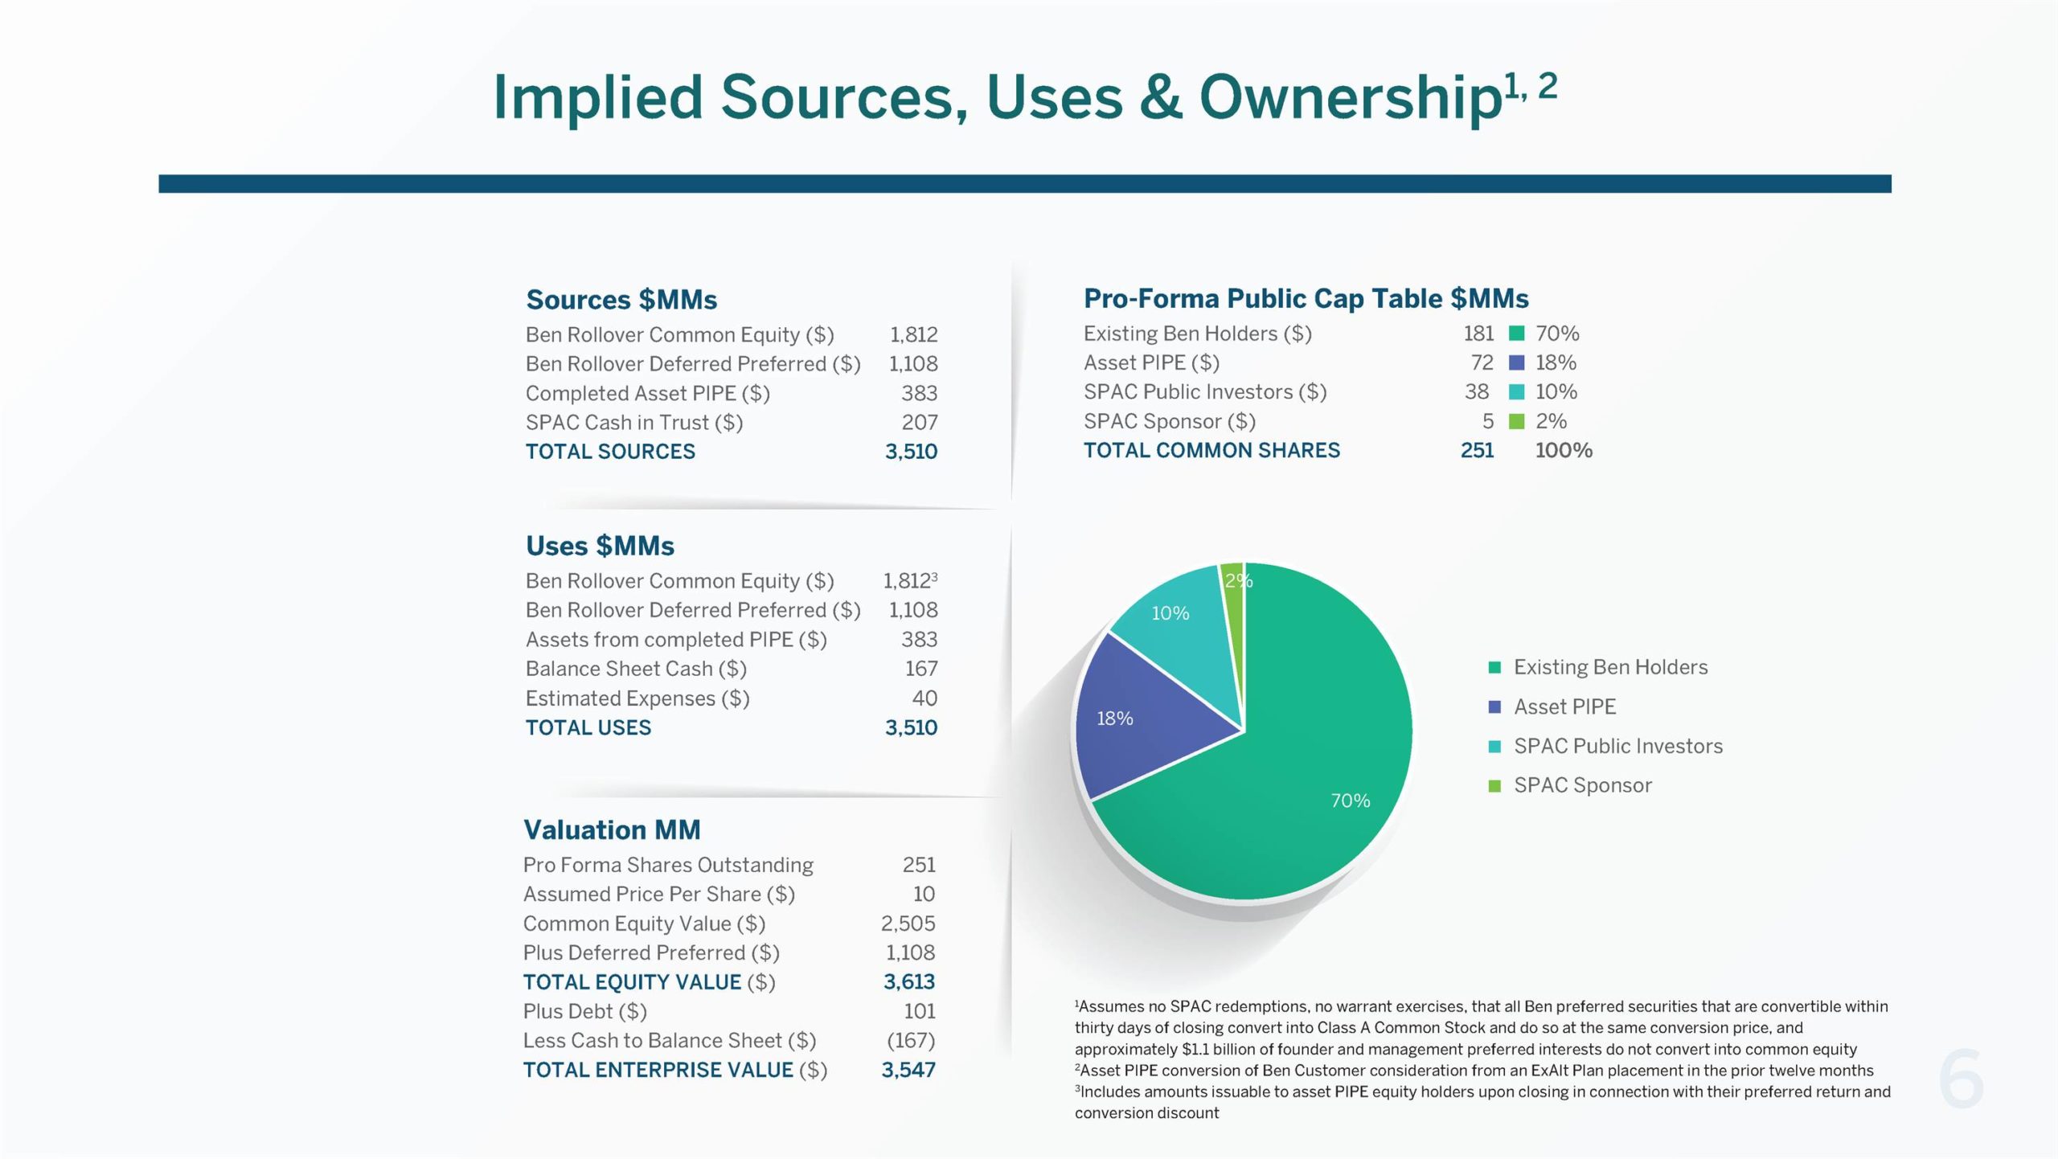2058x1159 pixels.
Task: Click the Valuation MM heading
Action: (x=612, y=830)
